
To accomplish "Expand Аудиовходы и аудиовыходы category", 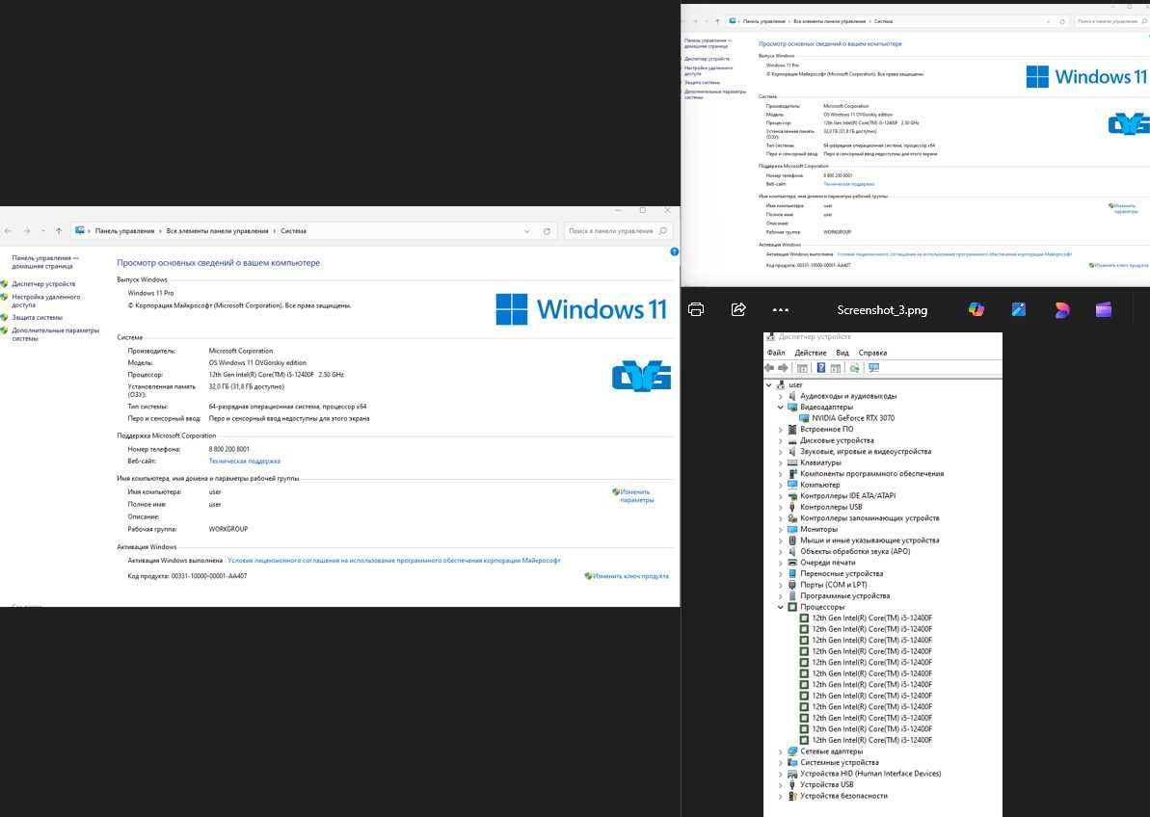I will pos(781,396).
